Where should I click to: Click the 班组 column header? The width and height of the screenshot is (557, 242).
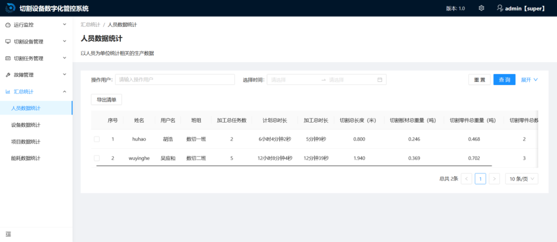[196, 120]
